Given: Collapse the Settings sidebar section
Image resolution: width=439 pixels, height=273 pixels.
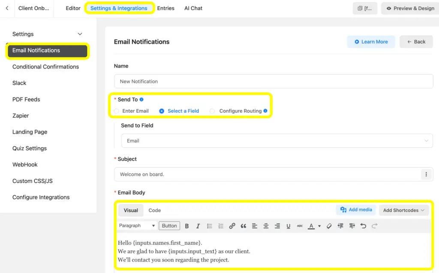Looking at the screenshot, I should click(80, 34).
